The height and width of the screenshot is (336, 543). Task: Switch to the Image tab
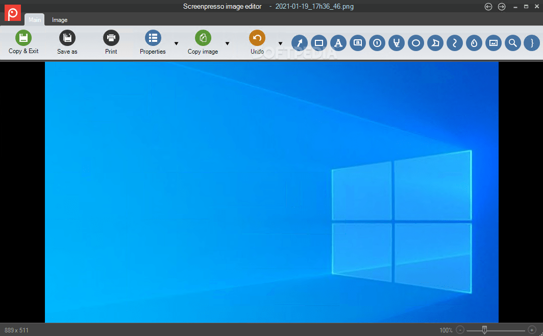[60, 20]
